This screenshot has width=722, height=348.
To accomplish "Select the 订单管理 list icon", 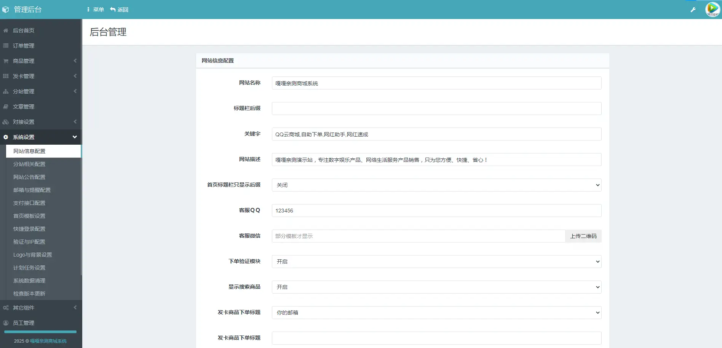I will click(x=6, y=46).
